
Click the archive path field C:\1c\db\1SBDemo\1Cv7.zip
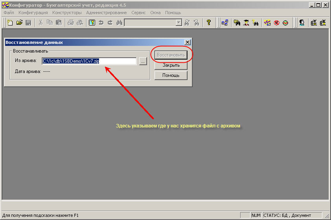coord(89,61)
